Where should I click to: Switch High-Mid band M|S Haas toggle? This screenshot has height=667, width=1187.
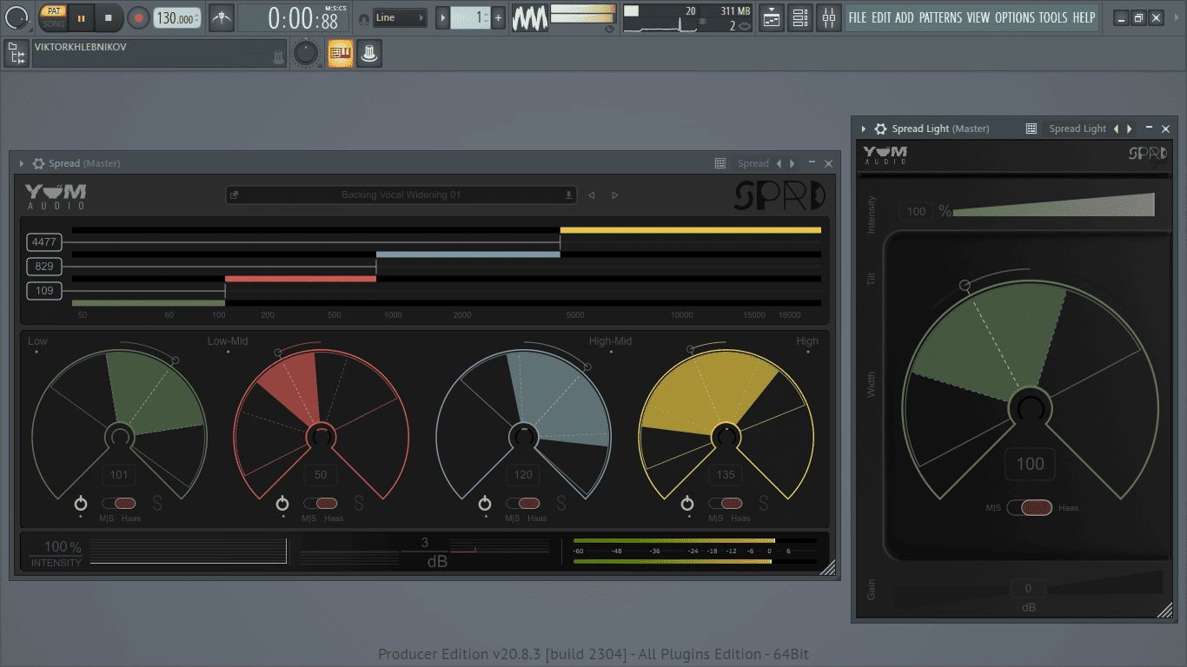tap(523, 503)
